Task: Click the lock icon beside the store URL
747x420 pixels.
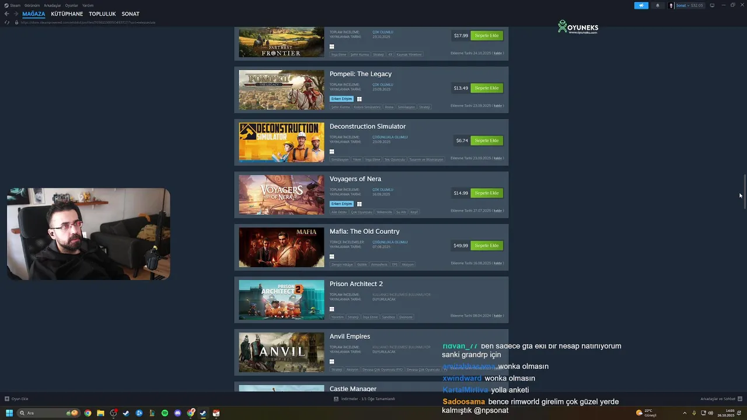Action: [16, 22]
